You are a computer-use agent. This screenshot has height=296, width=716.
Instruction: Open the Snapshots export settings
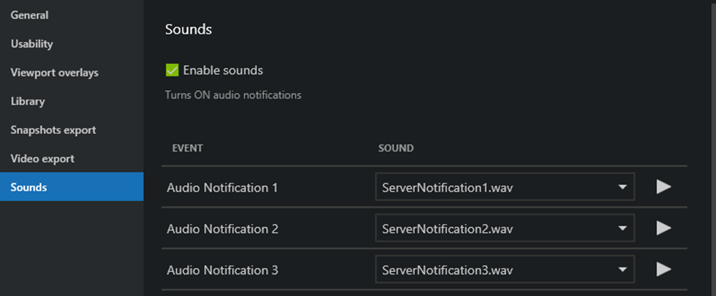(53, 130)
